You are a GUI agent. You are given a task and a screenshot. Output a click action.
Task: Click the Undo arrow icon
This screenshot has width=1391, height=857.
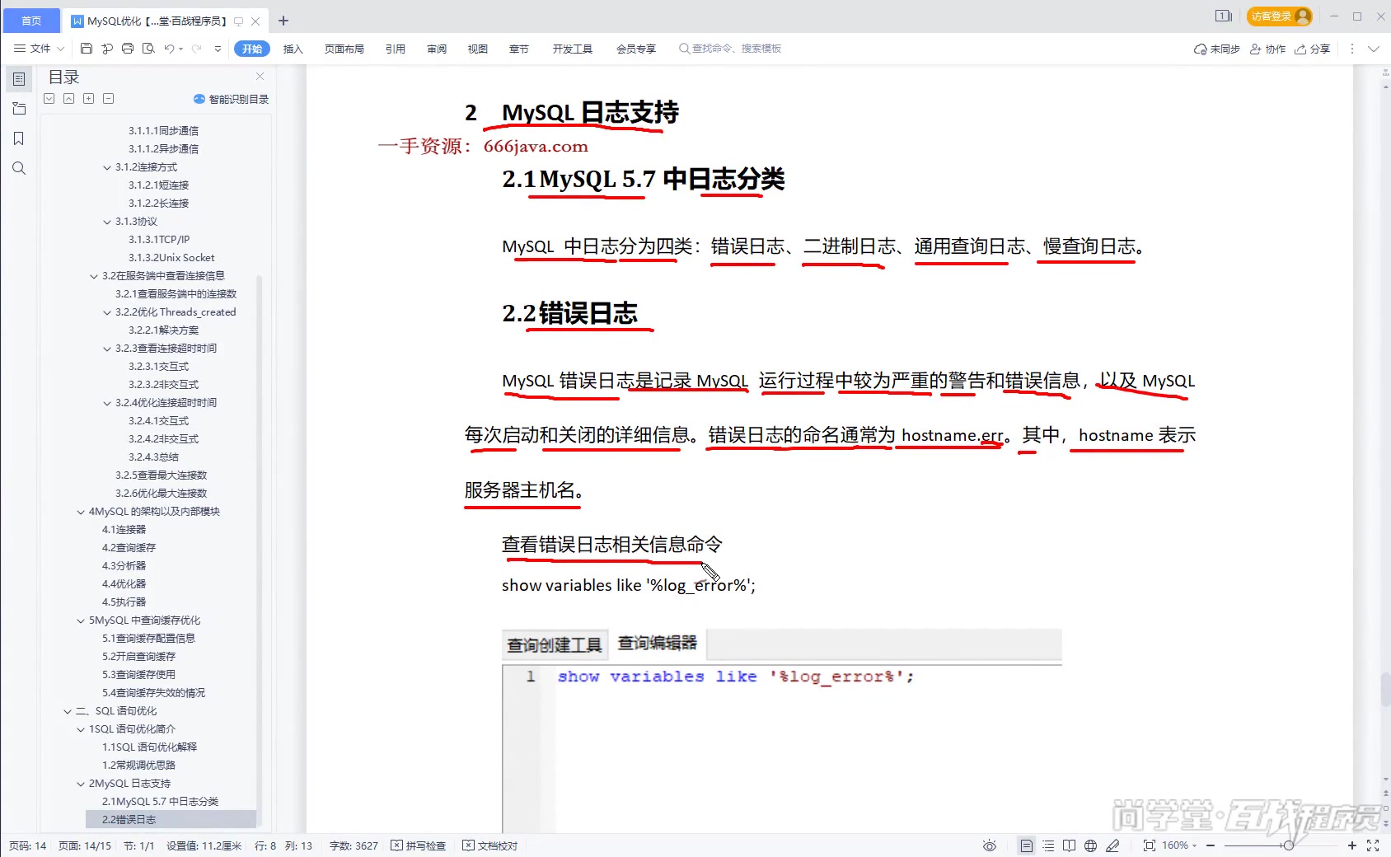point(169,49)
